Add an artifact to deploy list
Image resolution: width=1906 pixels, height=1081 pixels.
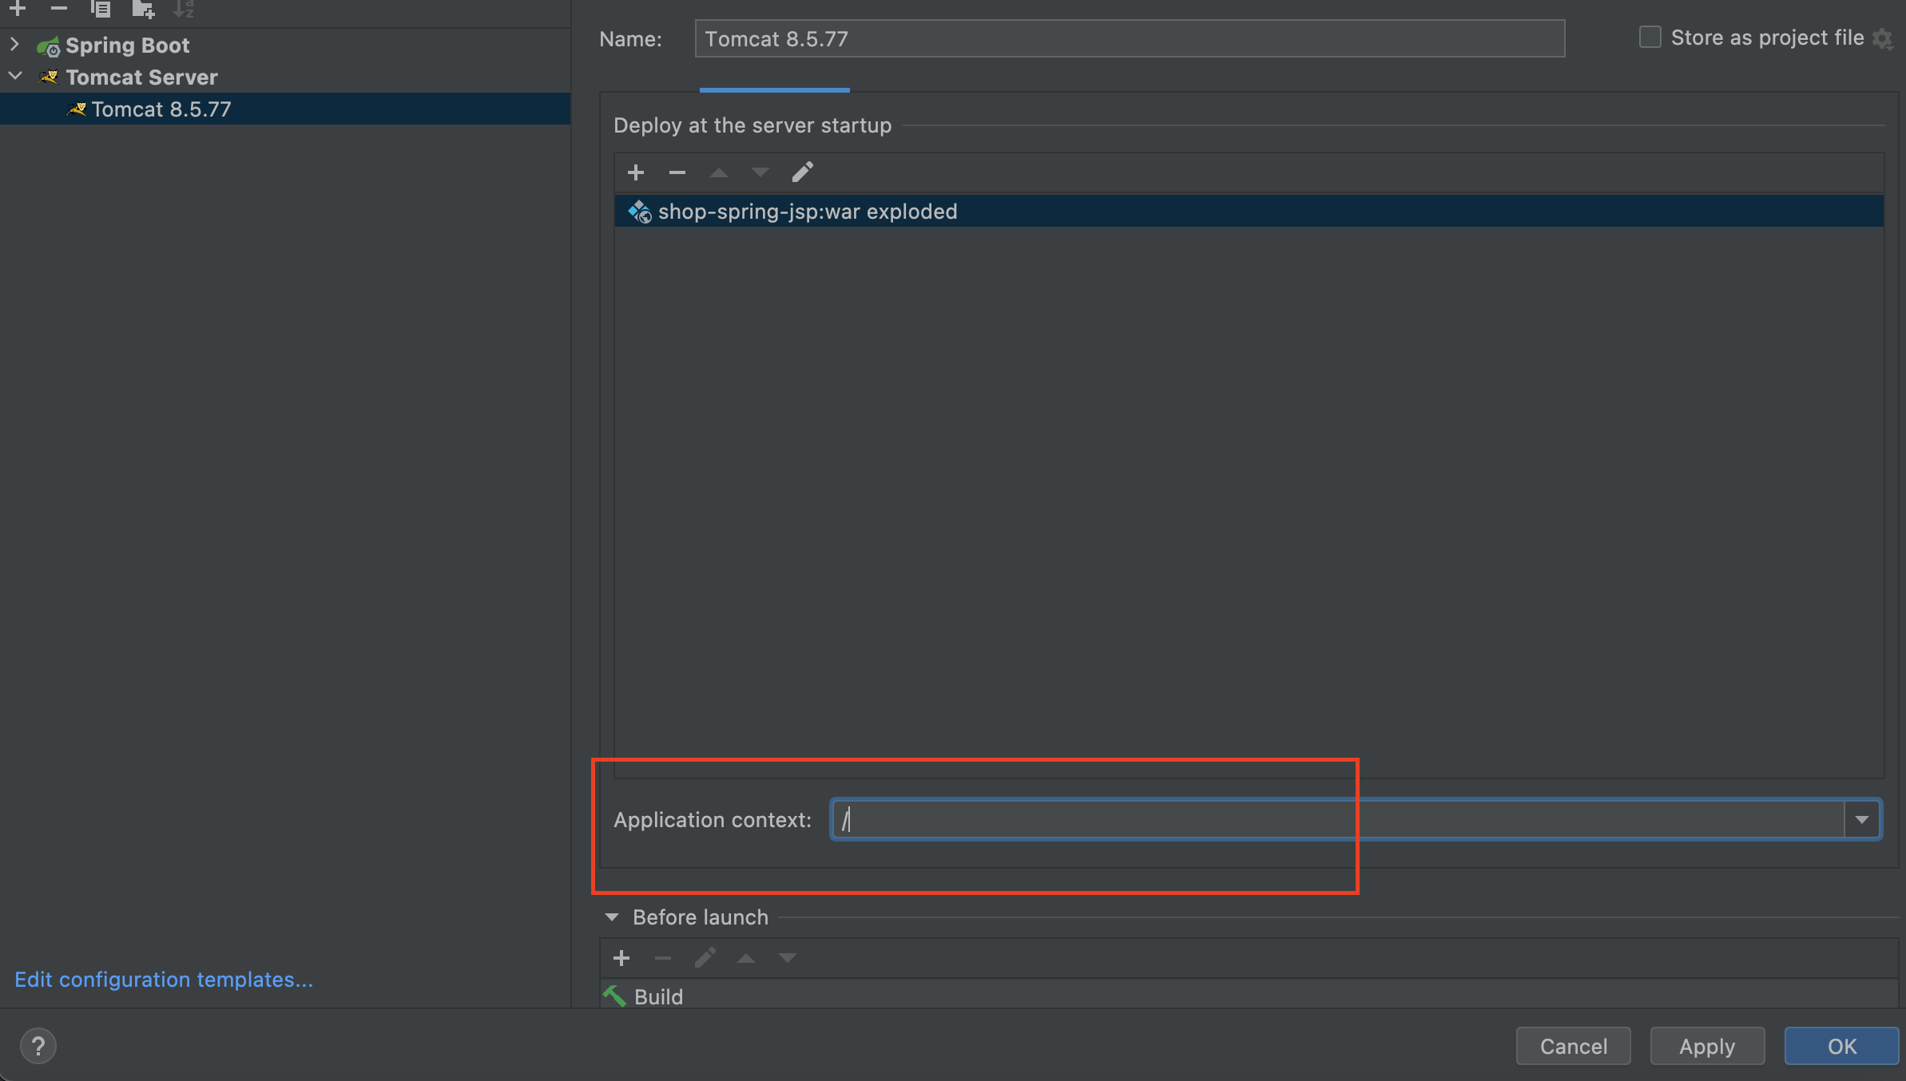(636, 172)
